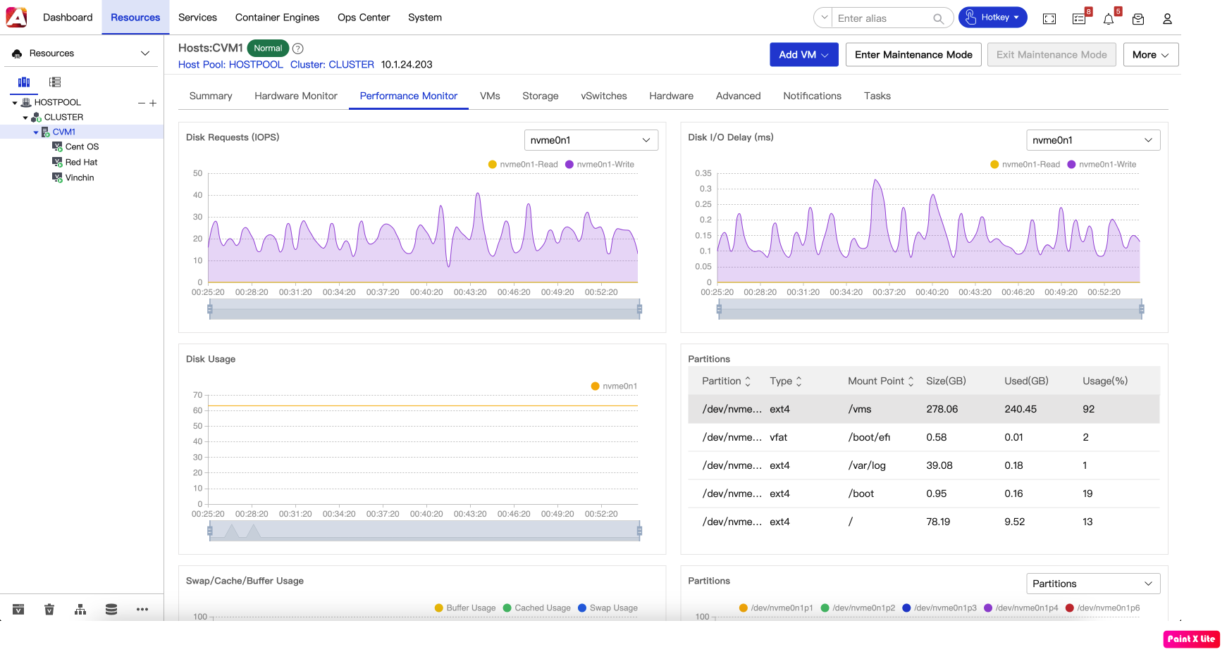The width and height of the screenshot is (1227, 654).
Task: Toggle nvme0n1-Read legend in Disk Requests chart
Action: pyautogui.click(x=523, y=165)
